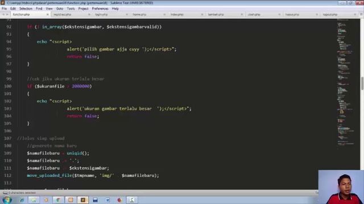Click the last taskbar icon after the red one
Viewport: 364px width, 204px height.
tap(132, 200)
